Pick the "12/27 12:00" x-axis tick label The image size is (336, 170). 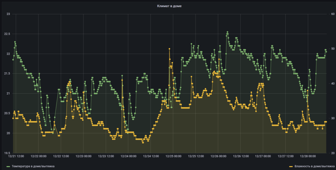[285, 156]
